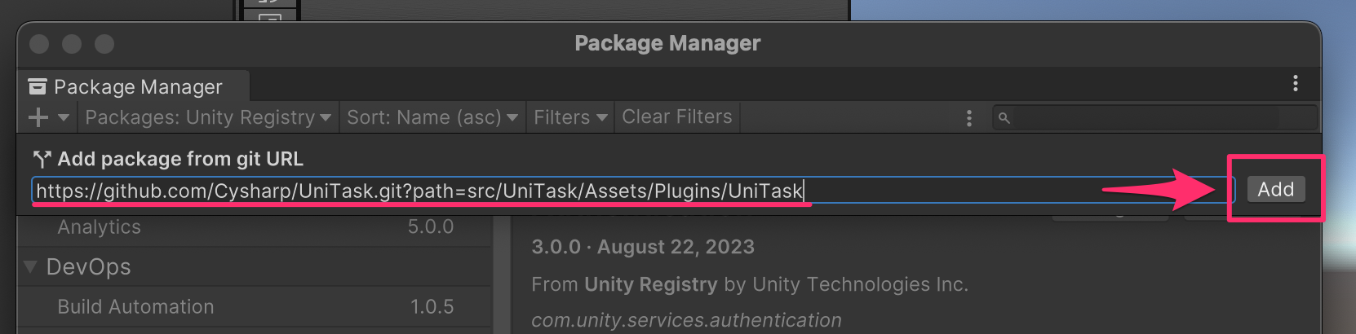
Task: Open the Filters dropdown
Action: click(569, 117)
